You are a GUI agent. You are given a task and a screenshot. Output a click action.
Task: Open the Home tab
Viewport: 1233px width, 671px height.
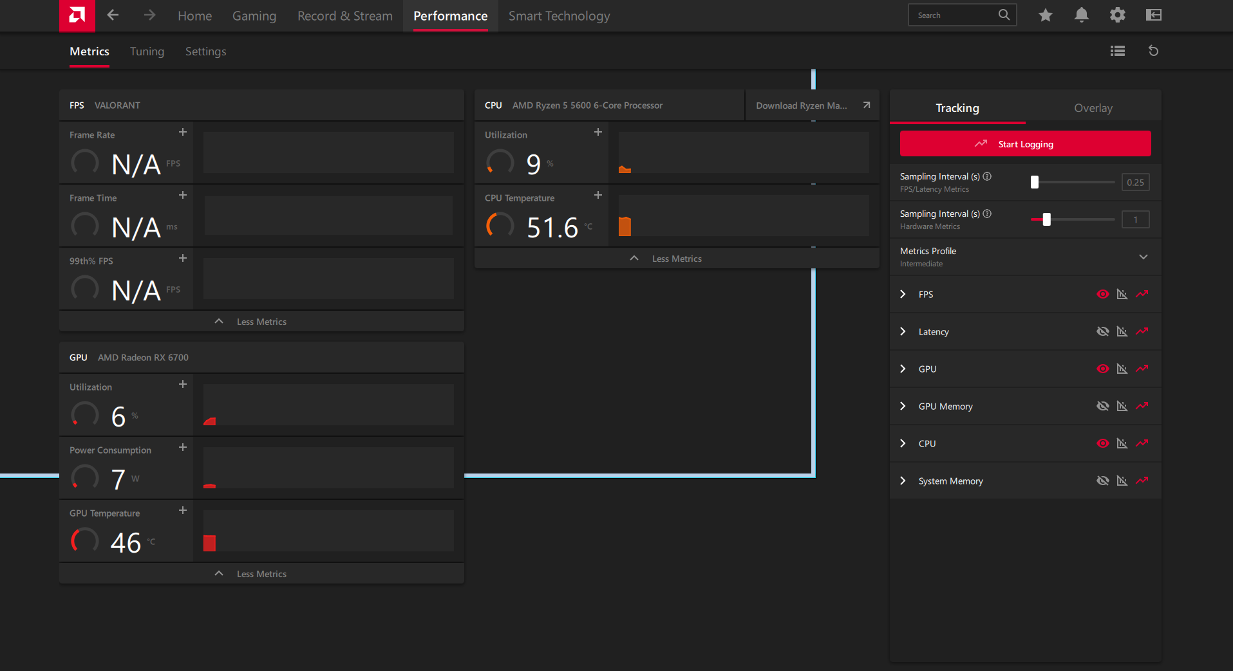[x=194, y=15]
